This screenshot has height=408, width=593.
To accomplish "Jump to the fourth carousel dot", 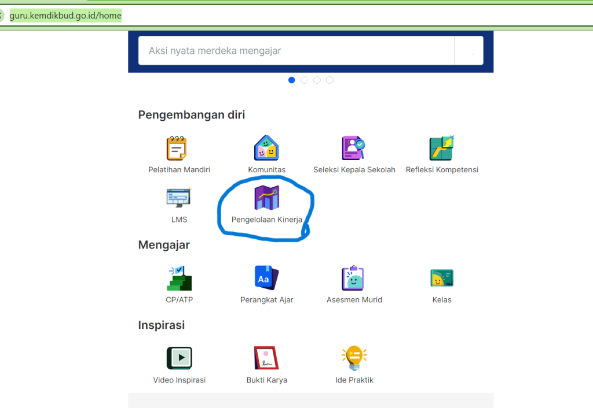I will (330, 80).
